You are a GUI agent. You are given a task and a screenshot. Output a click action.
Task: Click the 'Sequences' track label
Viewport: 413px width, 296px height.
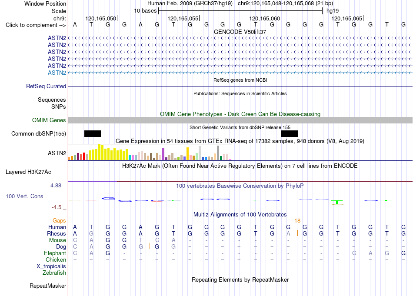click(52, 100)
